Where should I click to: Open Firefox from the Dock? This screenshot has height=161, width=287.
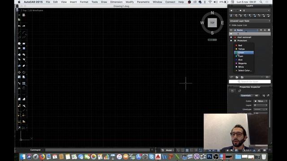tap(42, 157)
